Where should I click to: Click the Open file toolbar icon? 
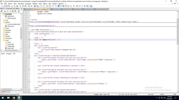point(4,6)
